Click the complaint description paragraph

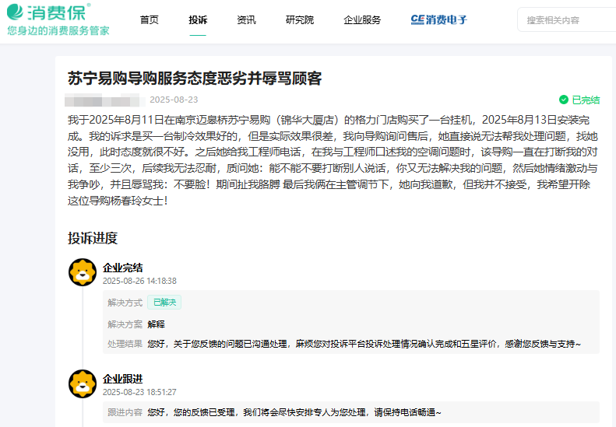[x=333, y=160]
